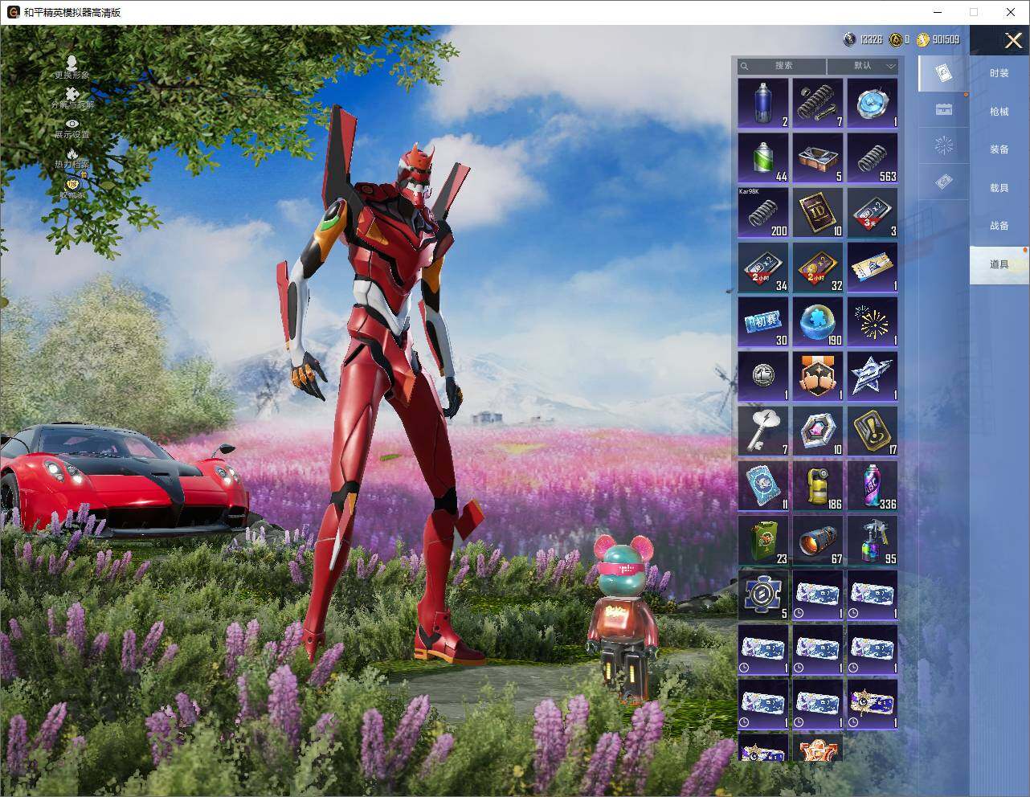
Task: Click the gold coin balance 901509
Action: pyautogui.click(x=938, y=39)
